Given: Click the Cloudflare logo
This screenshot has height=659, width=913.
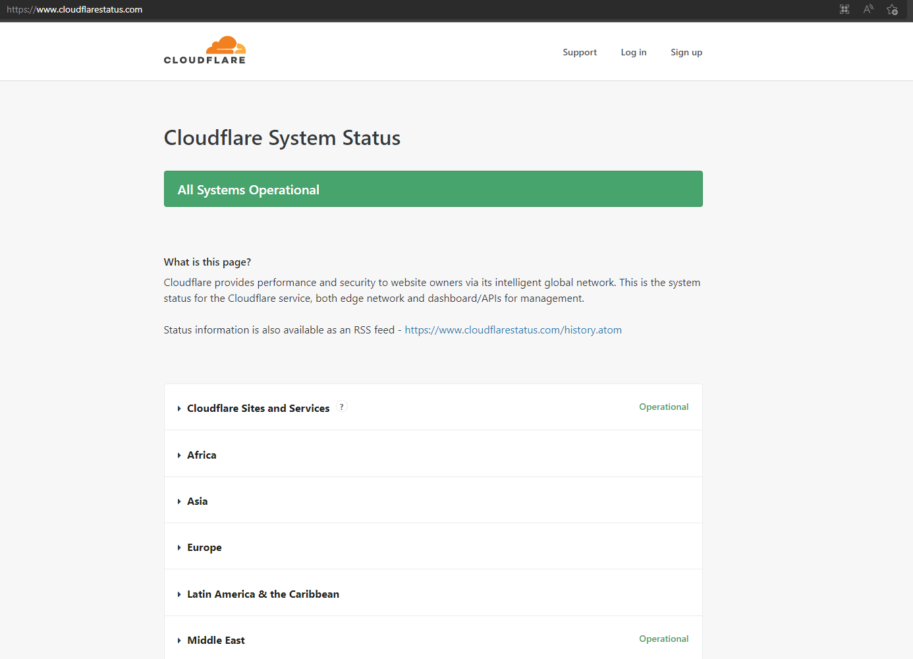Looking at the screenshot, I should [204, 50].
